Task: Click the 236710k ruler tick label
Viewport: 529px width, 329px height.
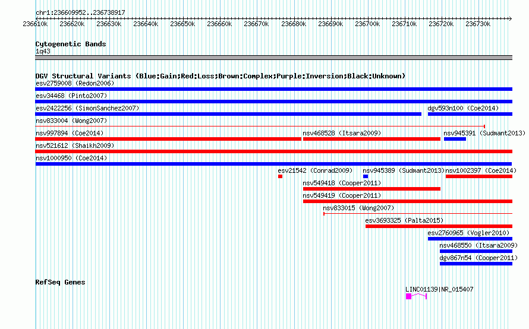Action: tap(404, 24)
